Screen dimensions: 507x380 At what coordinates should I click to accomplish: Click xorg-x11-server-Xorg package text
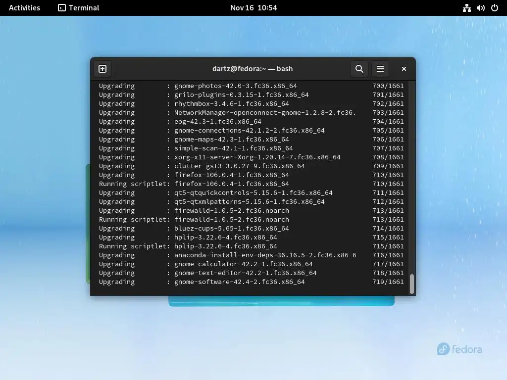tap(257, 157)
